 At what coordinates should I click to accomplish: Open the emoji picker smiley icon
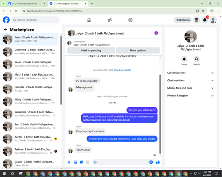(x=151, y=162)
